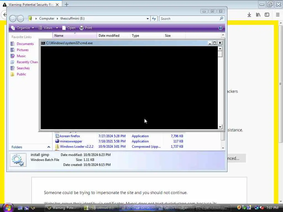Switch to cmd.exe taskbar button

pyautogui.click(x=213, y=208)
